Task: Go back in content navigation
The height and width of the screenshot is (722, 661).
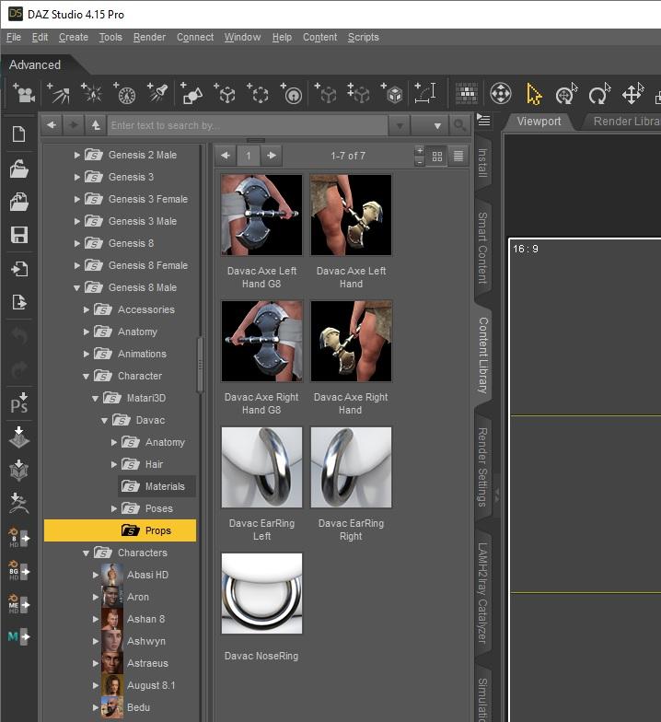Action: 52,125
